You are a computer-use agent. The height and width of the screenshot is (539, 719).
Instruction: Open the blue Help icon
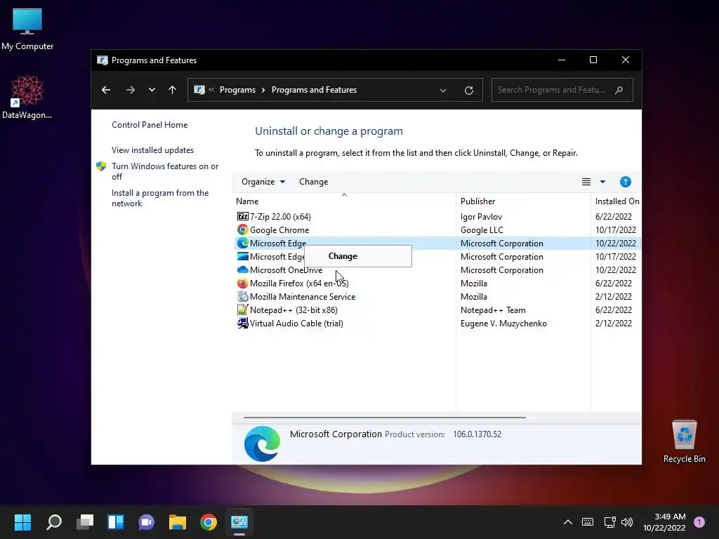coord(626,182)
